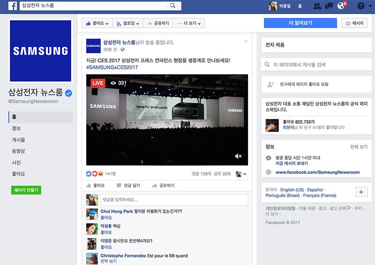Switch language to English (US)
This screenshot has width=375, height=265.
(x=292, y=190)
